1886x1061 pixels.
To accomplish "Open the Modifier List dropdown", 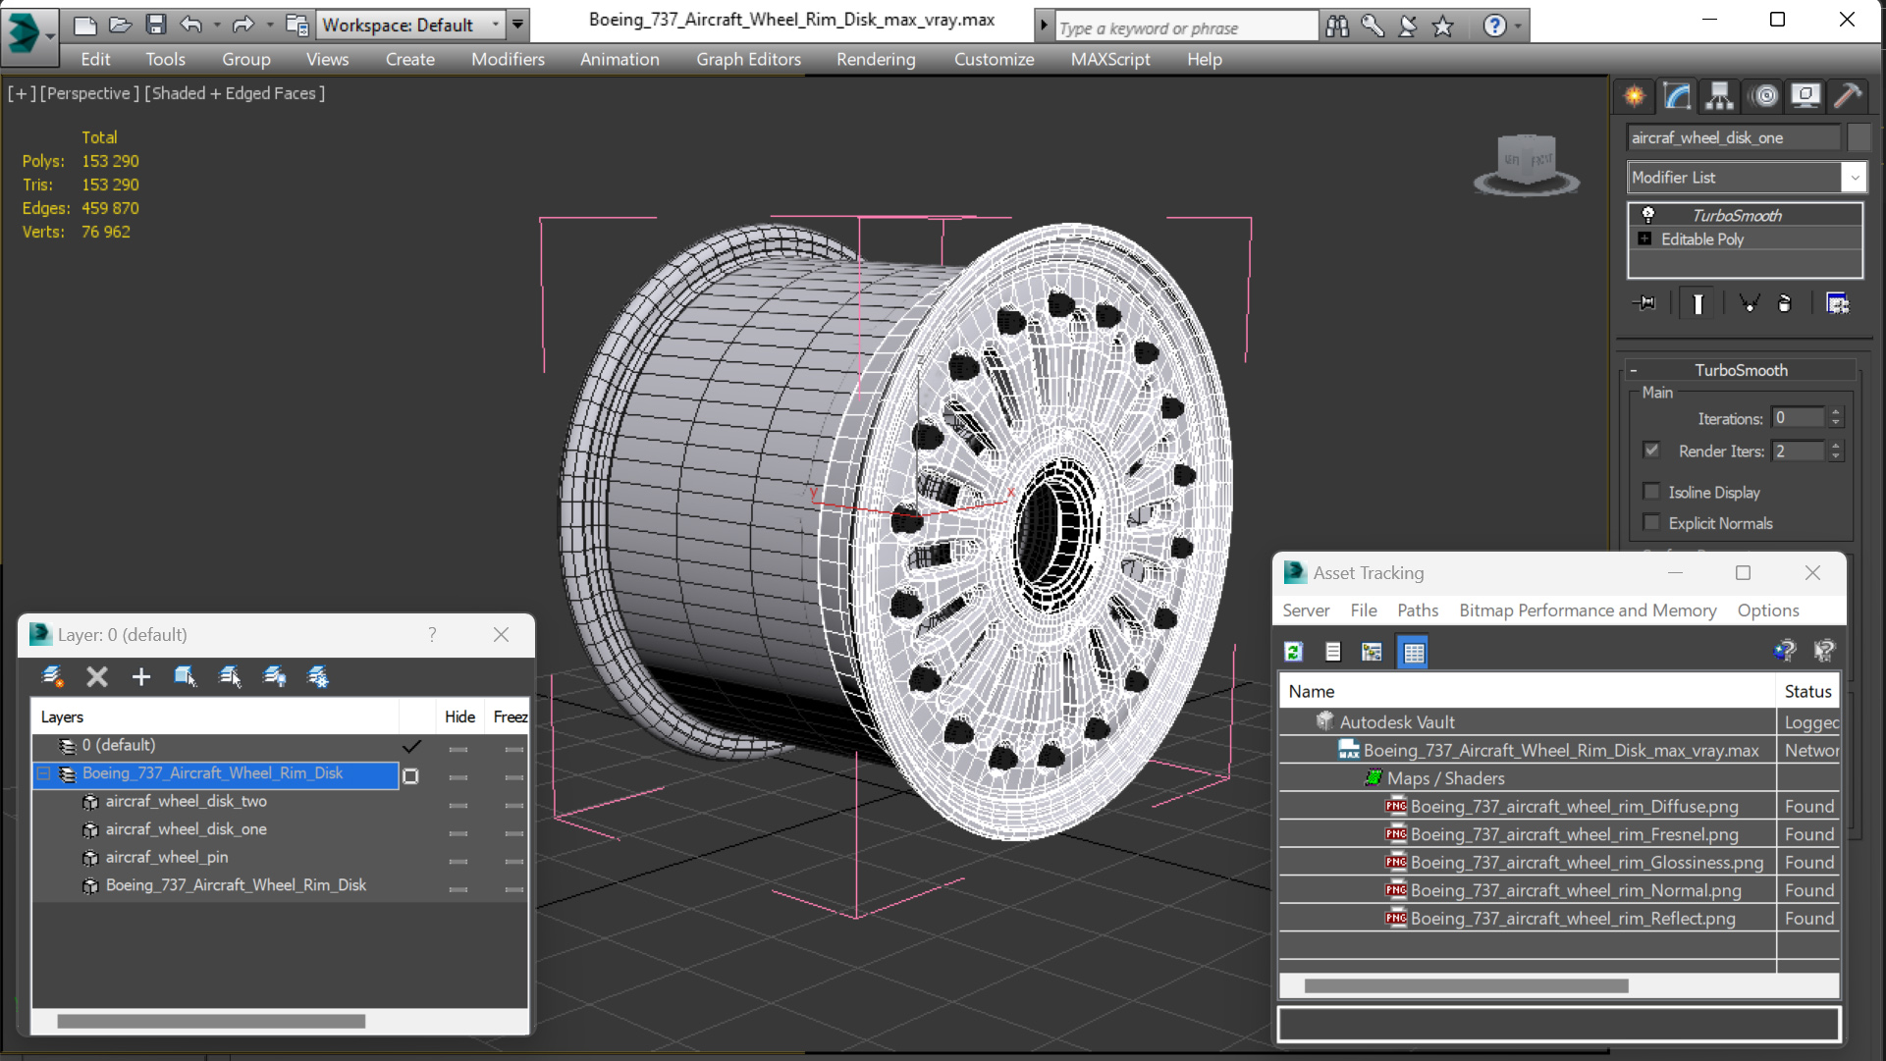I will (1854, 178).
